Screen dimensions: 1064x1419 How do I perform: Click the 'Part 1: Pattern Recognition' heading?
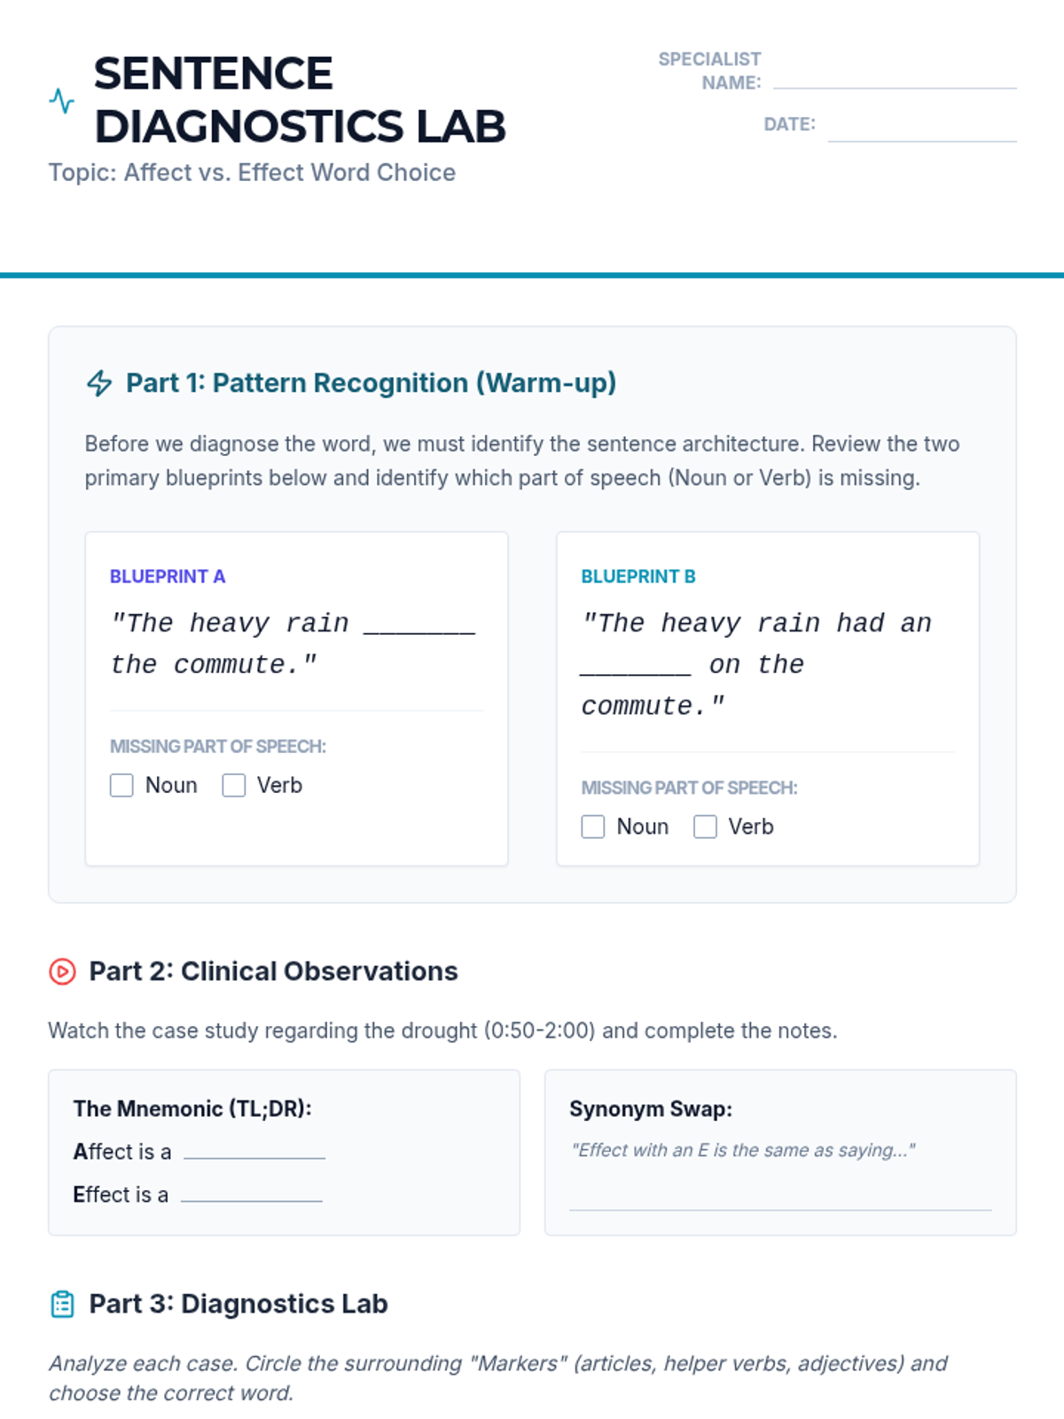(x=371, y=383)
